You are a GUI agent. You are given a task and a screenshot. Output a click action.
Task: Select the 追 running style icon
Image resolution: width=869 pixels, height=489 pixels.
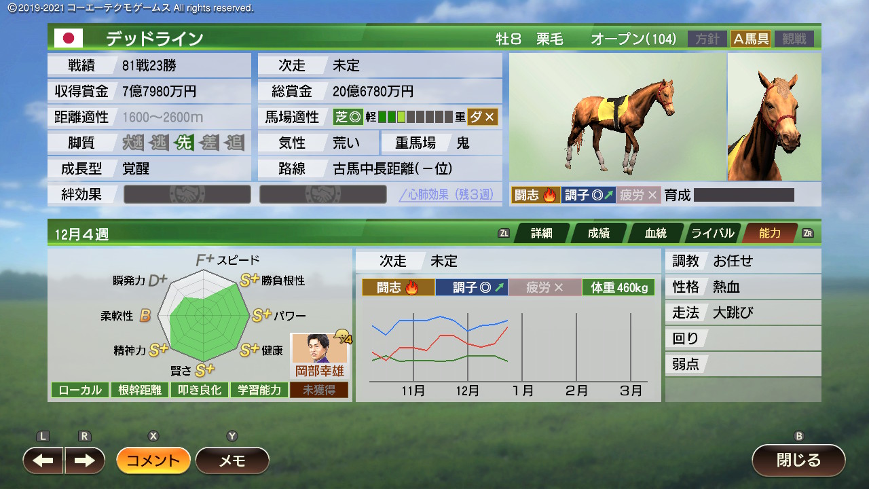[234, 143]
